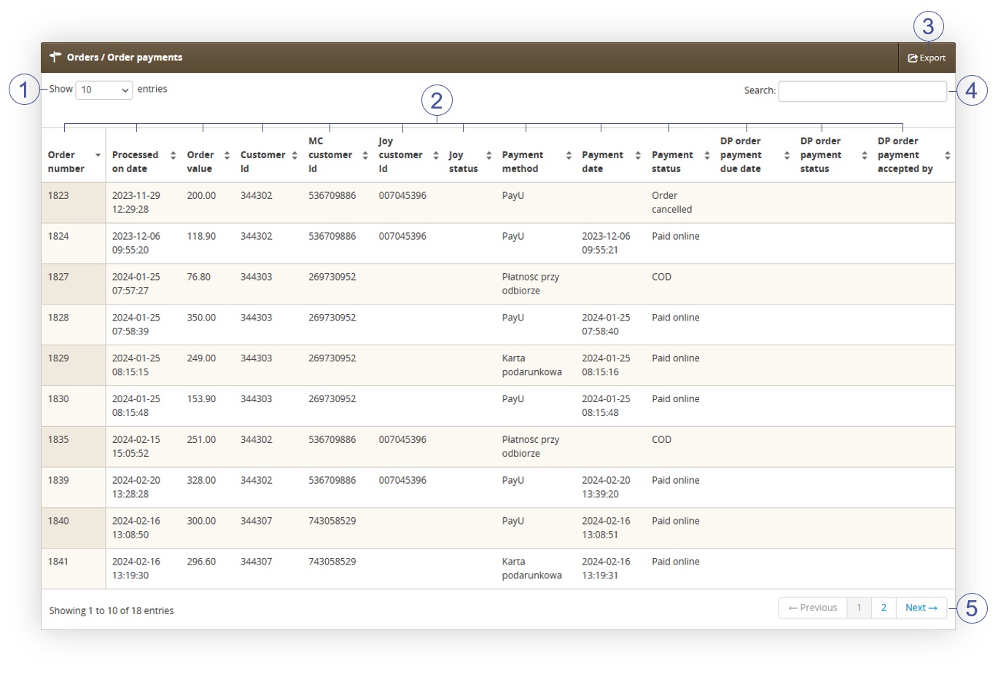
Task: Click order value 153.90
Action: point(201,399)
